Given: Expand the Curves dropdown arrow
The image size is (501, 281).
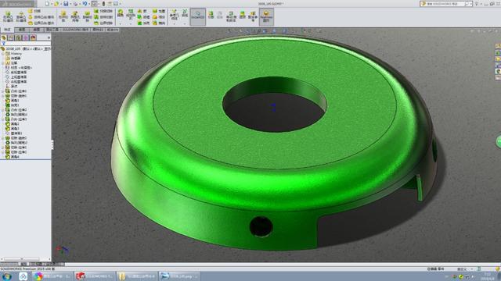Looking at the screenshot, I should point(185,23).
